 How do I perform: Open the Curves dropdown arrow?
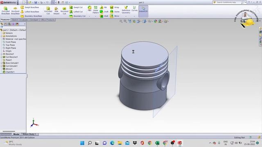(134, 16)
